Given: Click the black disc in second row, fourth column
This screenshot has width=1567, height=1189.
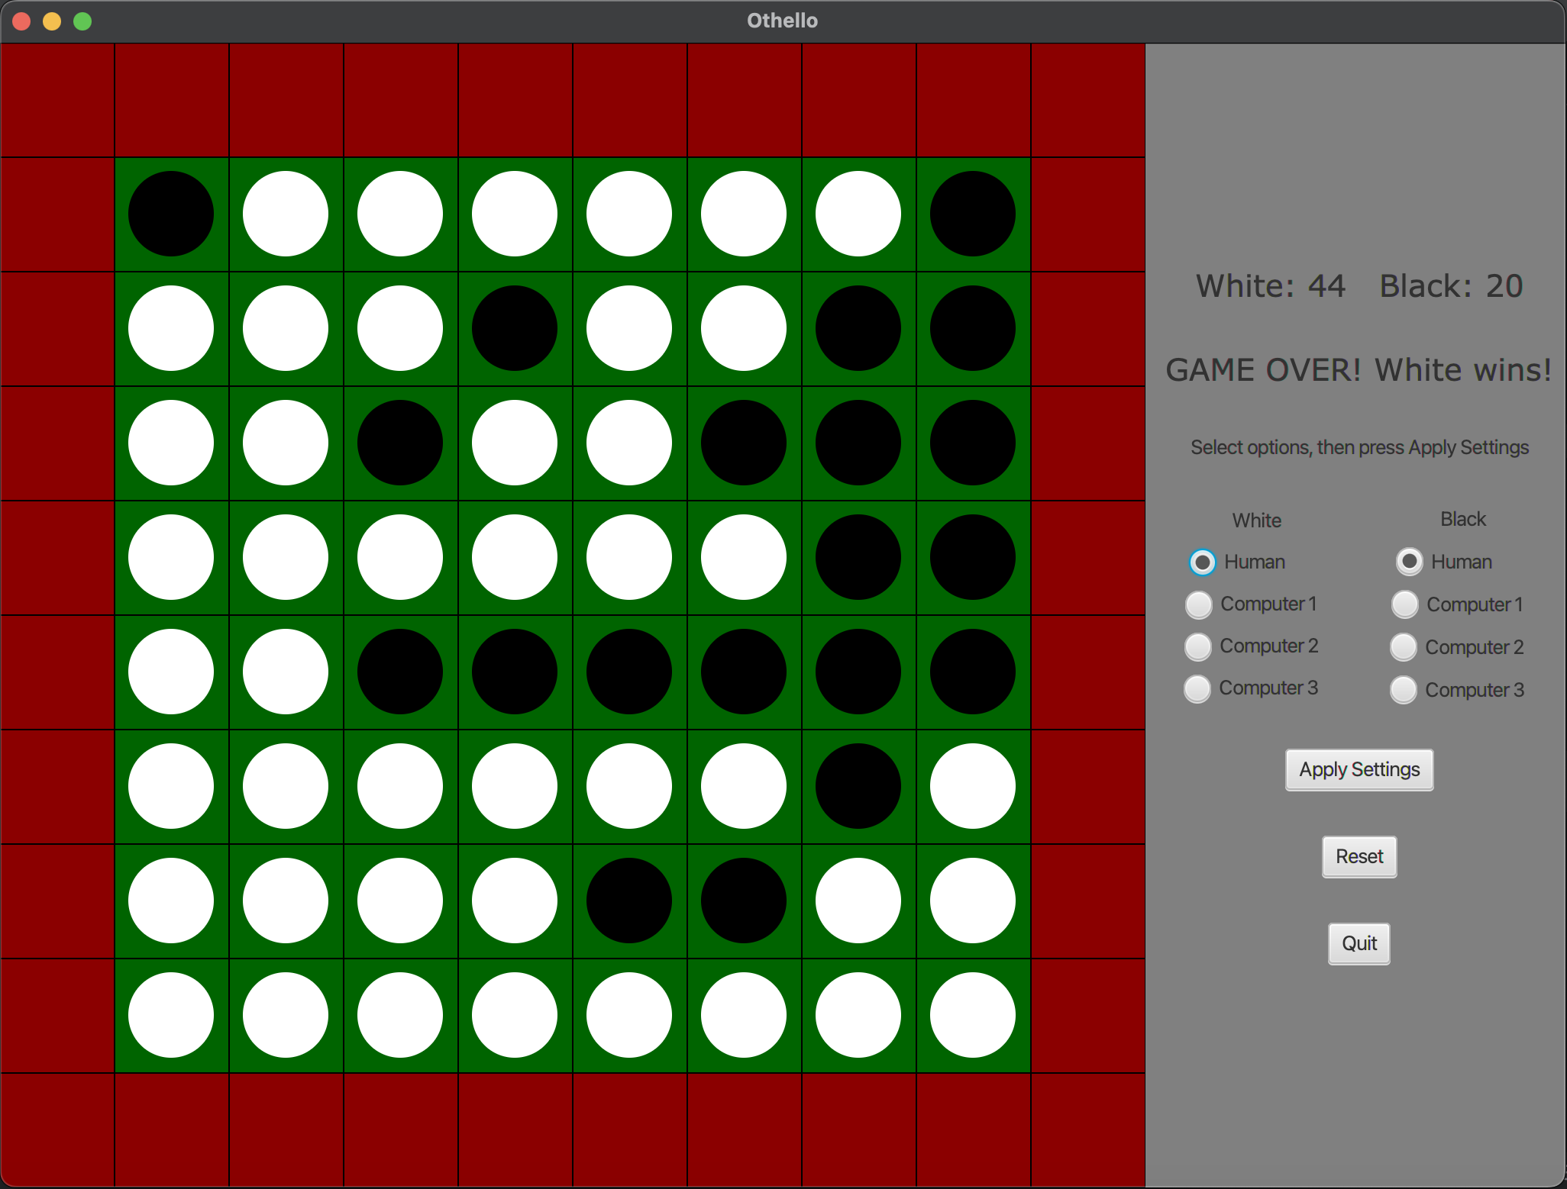Looking at the screenshot, I should pos(515,328).
